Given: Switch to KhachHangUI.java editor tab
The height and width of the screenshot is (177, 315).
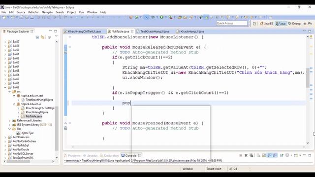Looking at the screenshot, I should click(192, 31).
